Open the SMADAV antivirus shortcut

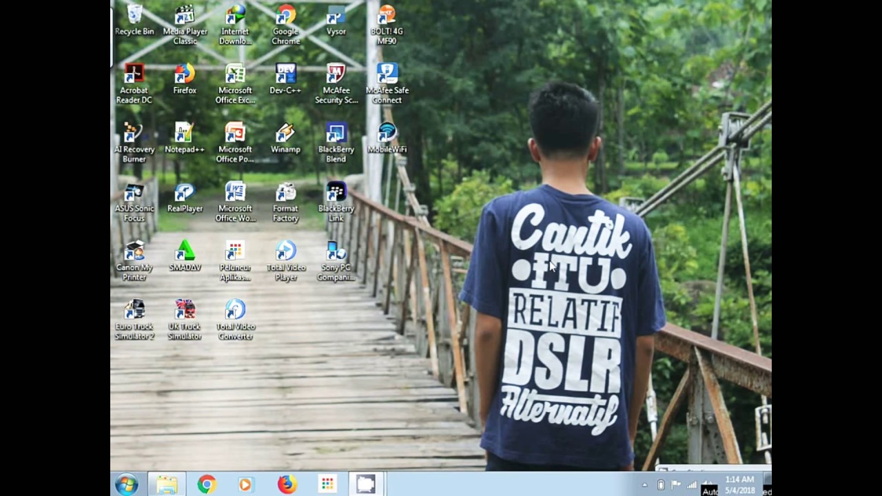185,256
